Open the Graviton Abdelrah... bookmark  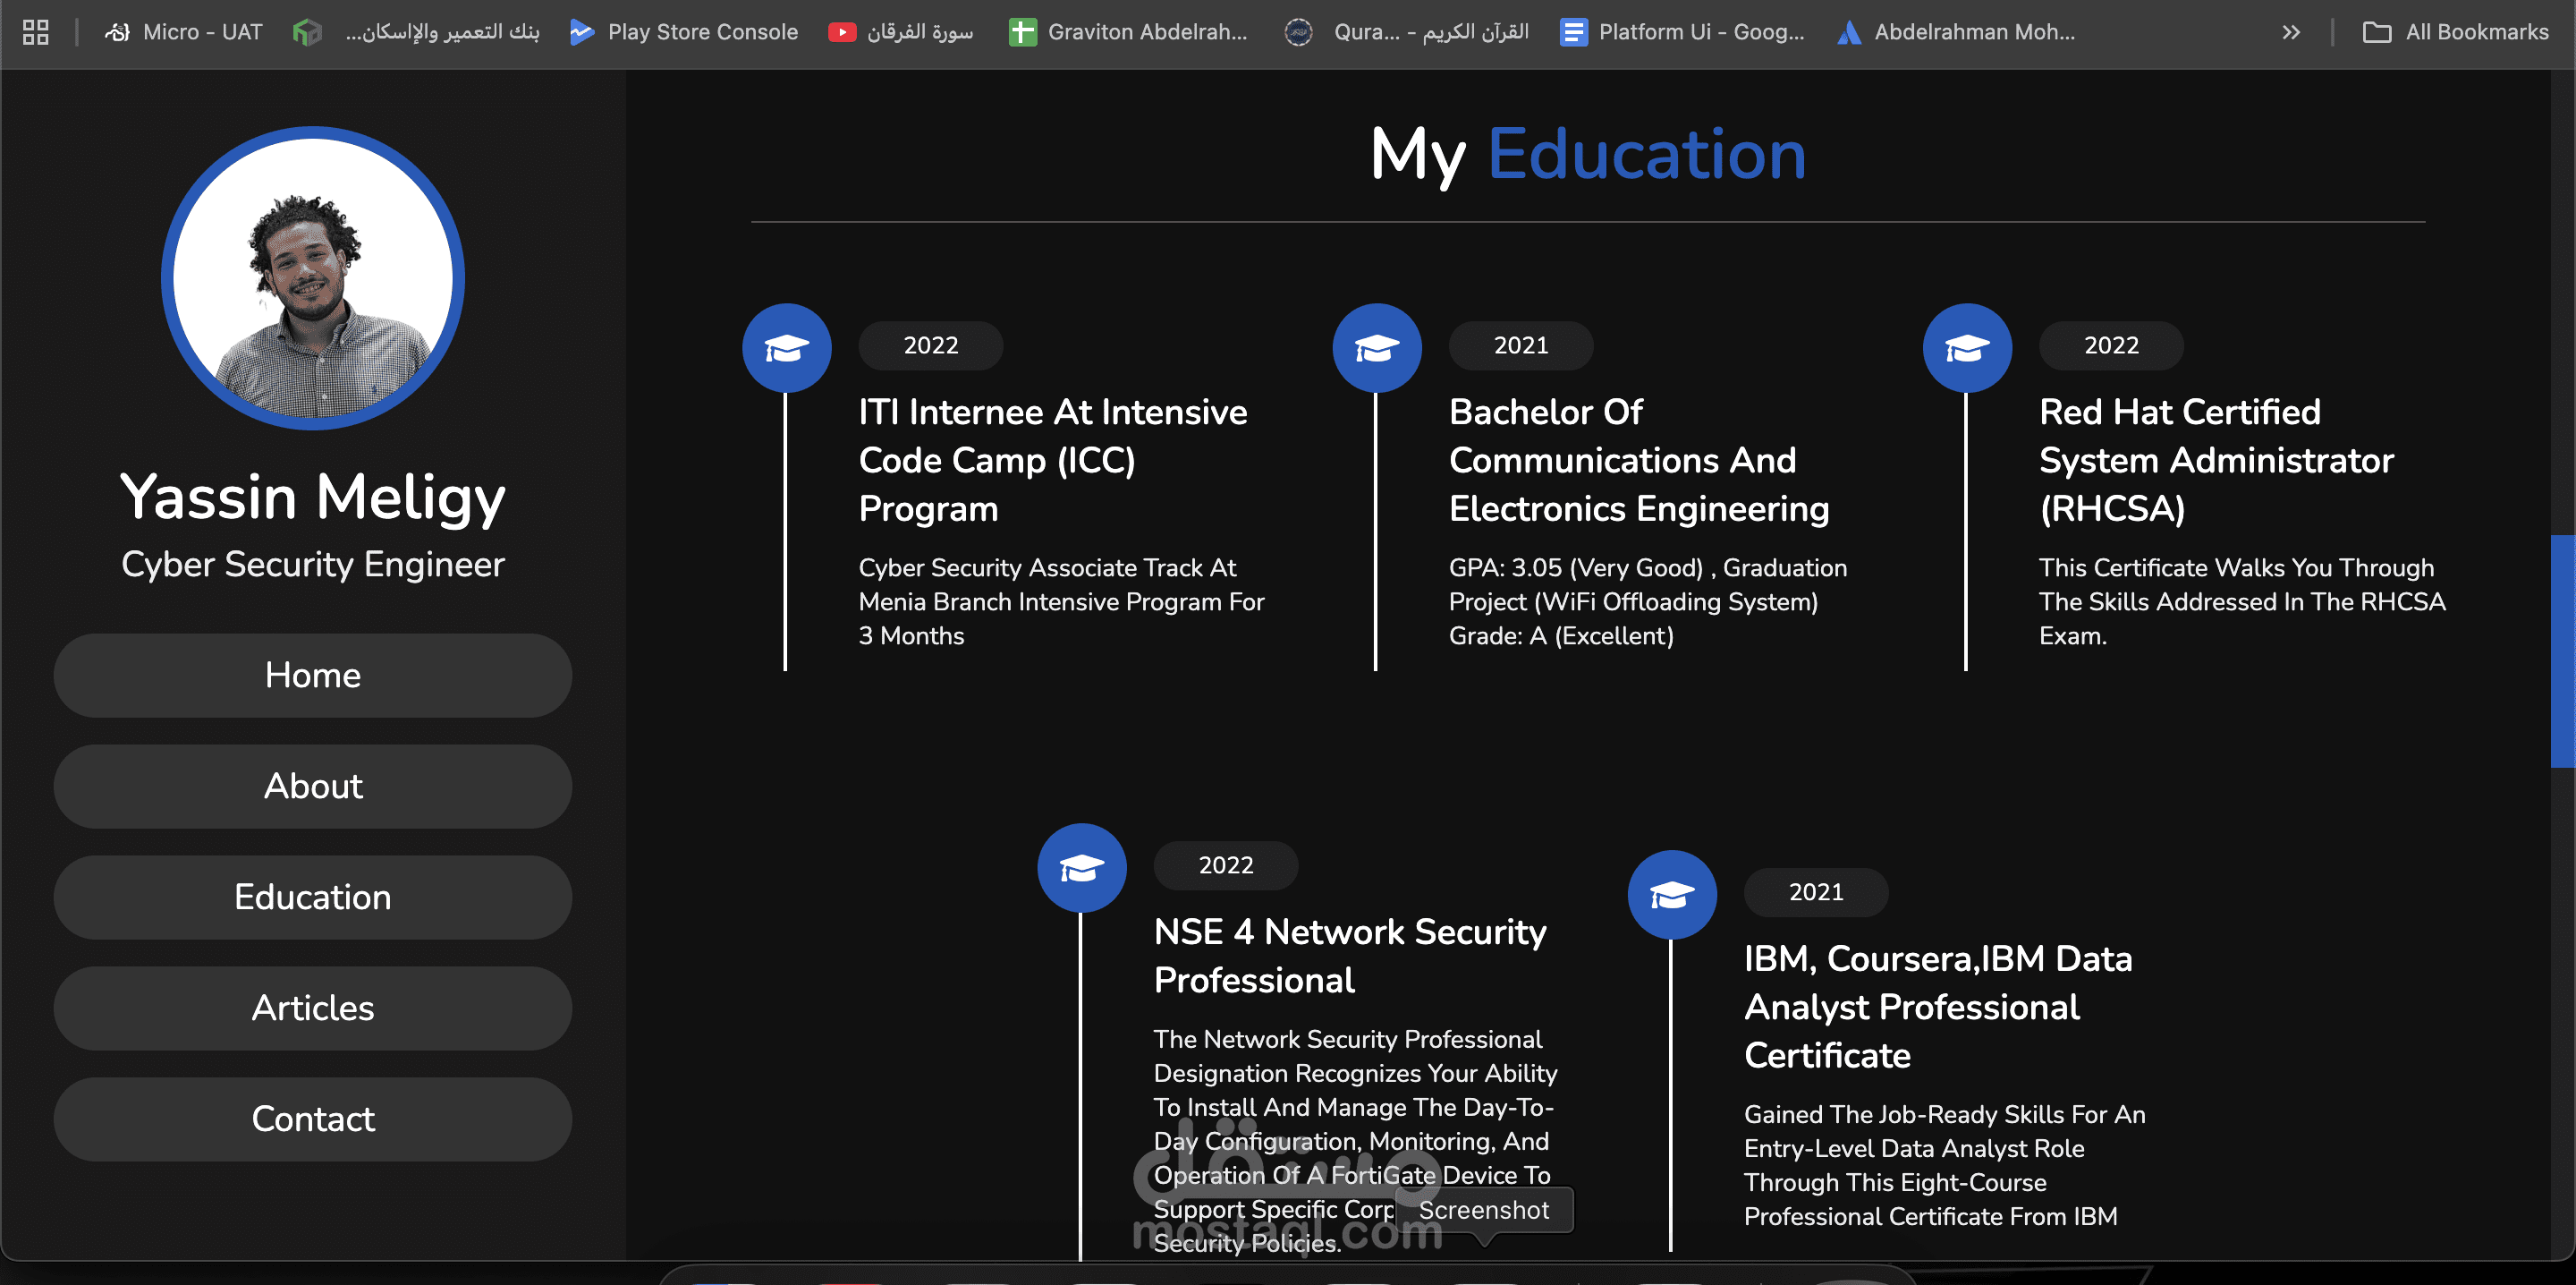(1128, 32)
